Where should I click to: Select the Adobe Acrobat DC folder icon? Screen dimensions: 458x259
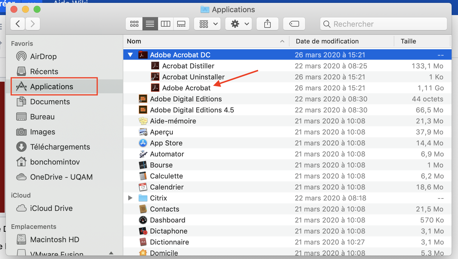click(x=143, y=55)
